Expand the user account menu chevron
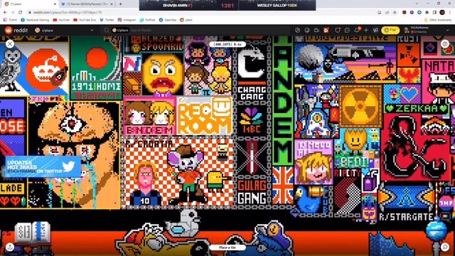The height and width of the screenshot is (256, 455). 447,30
